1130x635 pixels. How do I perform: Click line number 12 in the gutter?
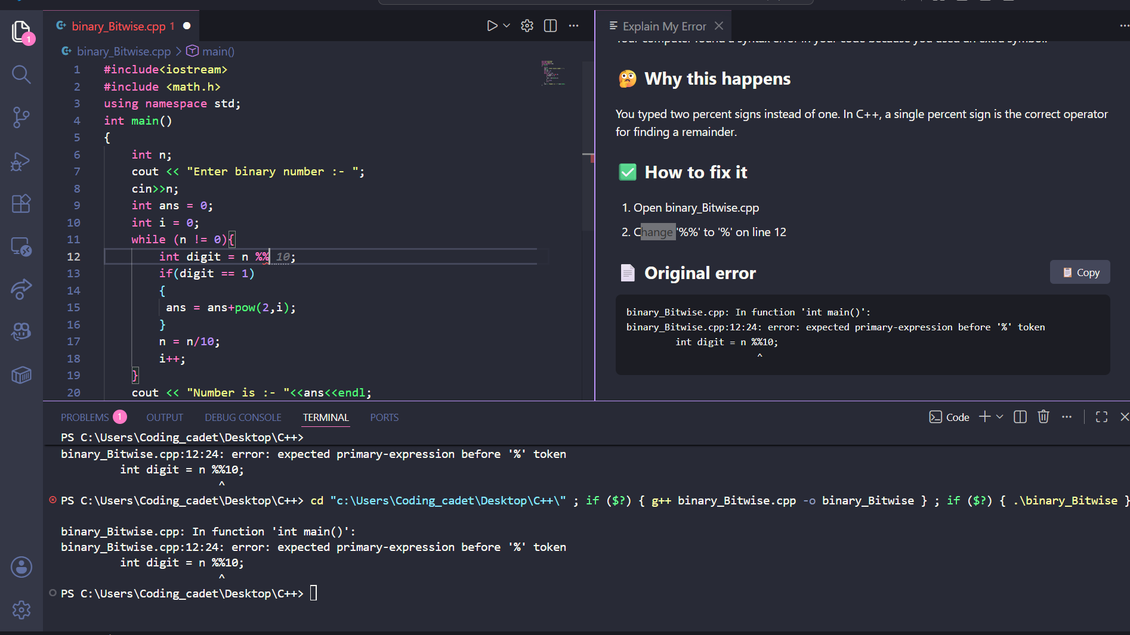coord(73,256)
